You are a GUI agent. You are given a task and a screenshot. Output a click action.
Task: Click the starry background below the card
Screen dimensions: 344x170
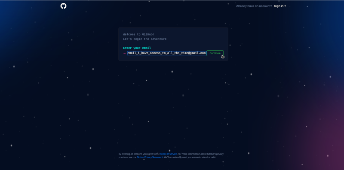pyautogui.click(x=173, y=99)
